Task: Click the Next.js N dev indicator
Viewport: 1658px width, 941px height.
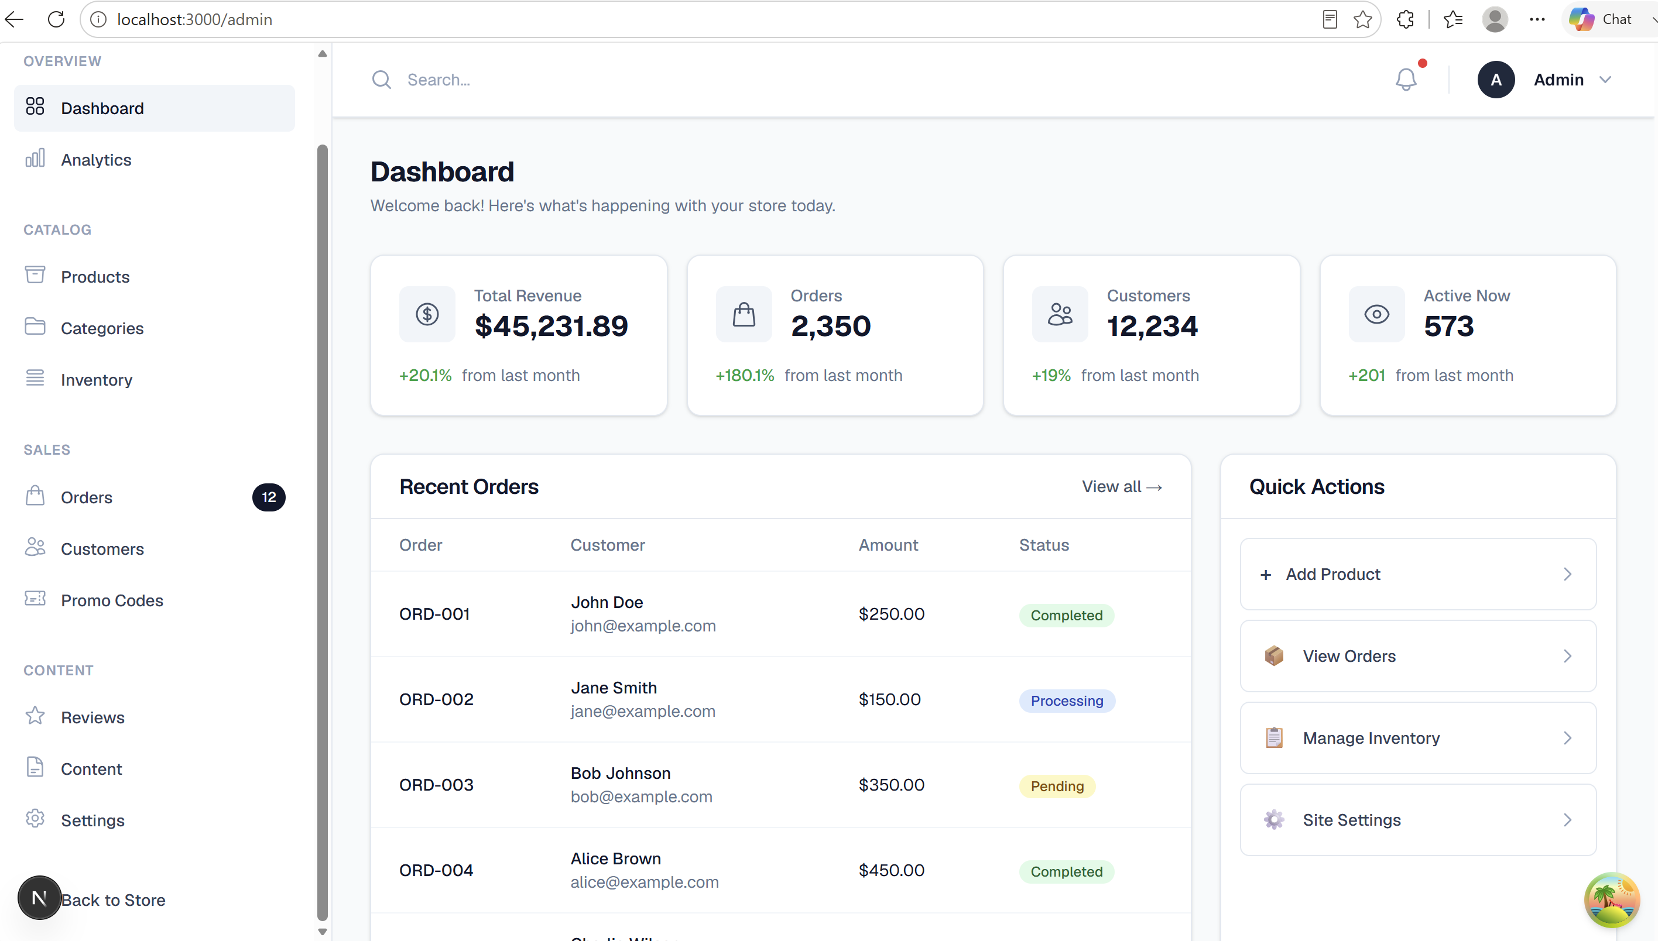Action: [x=39, y=898]
